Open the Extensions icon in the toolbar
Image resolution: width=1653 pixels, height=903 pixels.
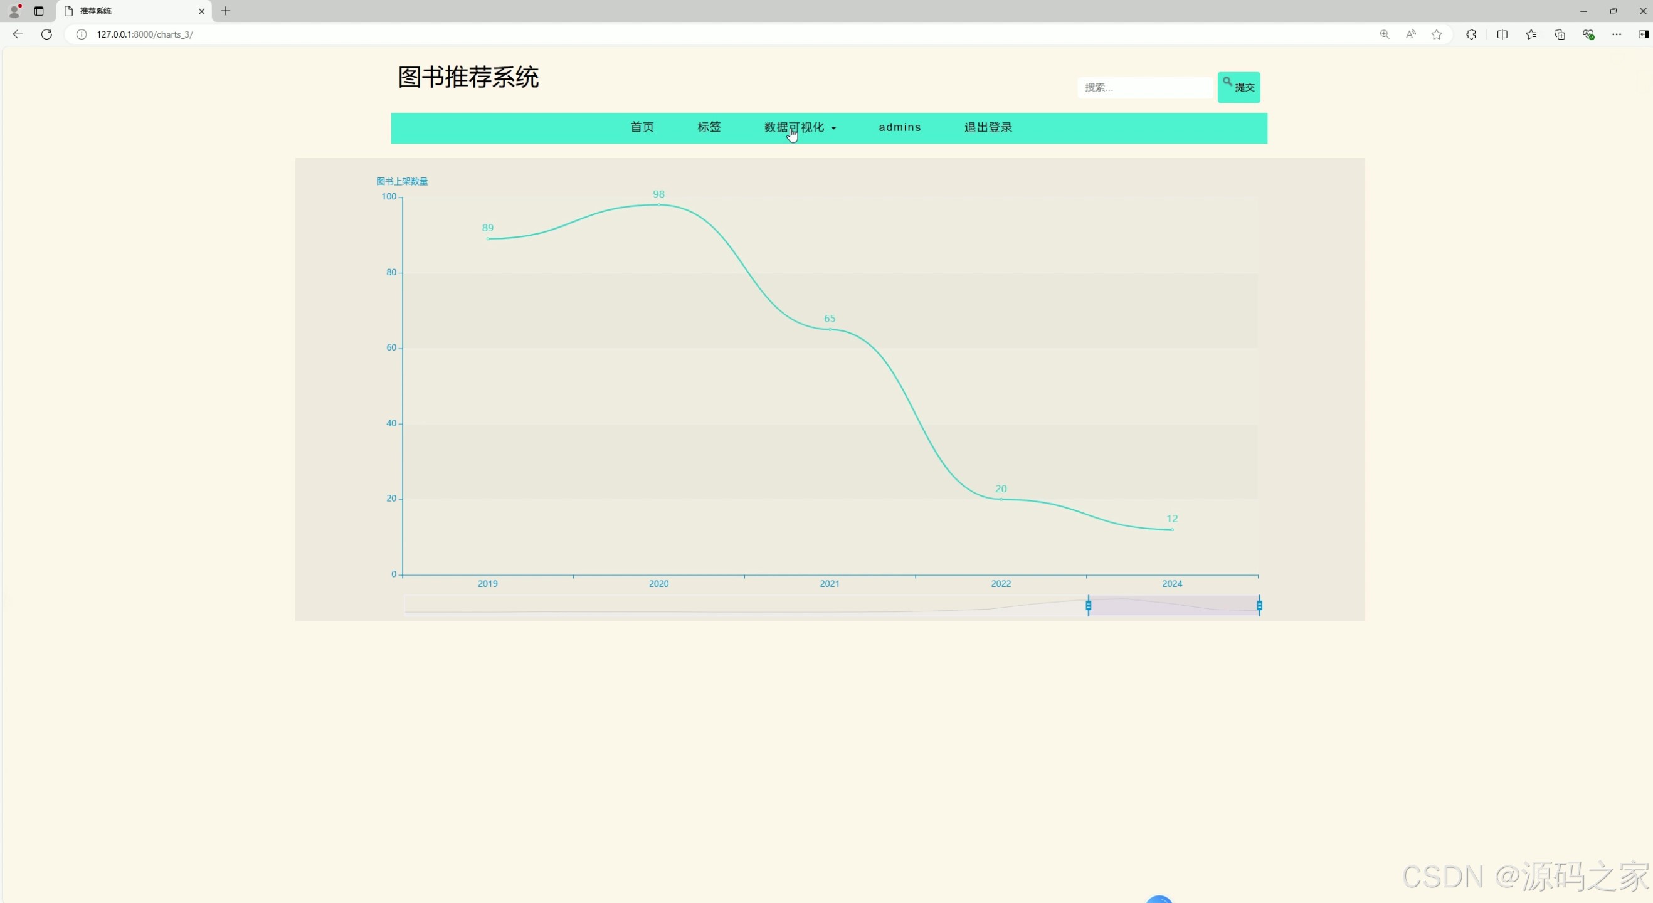pyautogui.click(x=1471, y=34)
